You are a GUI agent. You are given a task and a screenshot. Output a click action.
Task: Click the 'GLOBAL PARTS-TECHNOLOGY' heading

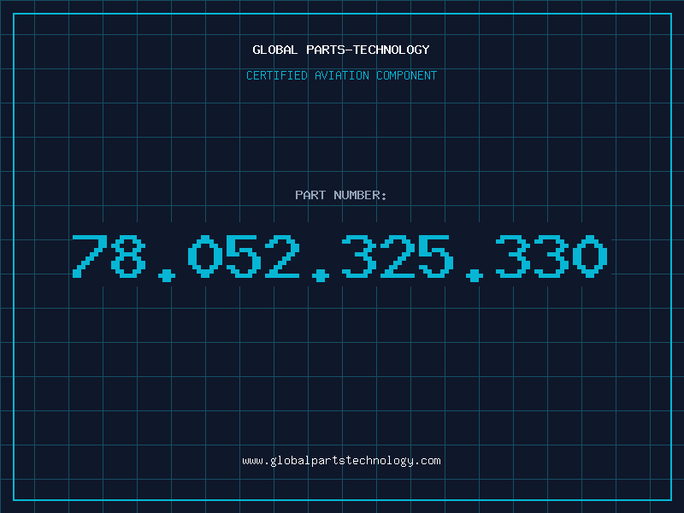(341, 50)
